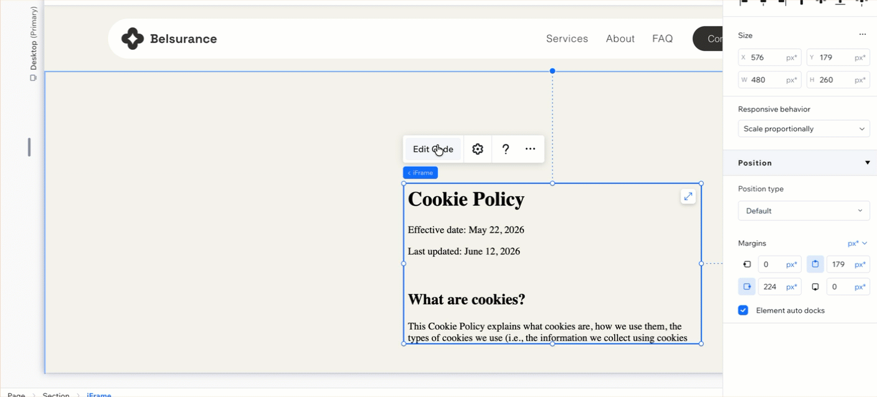Toggle the bottom margin docking icon
877x397 pixels.
coord(815,287)
